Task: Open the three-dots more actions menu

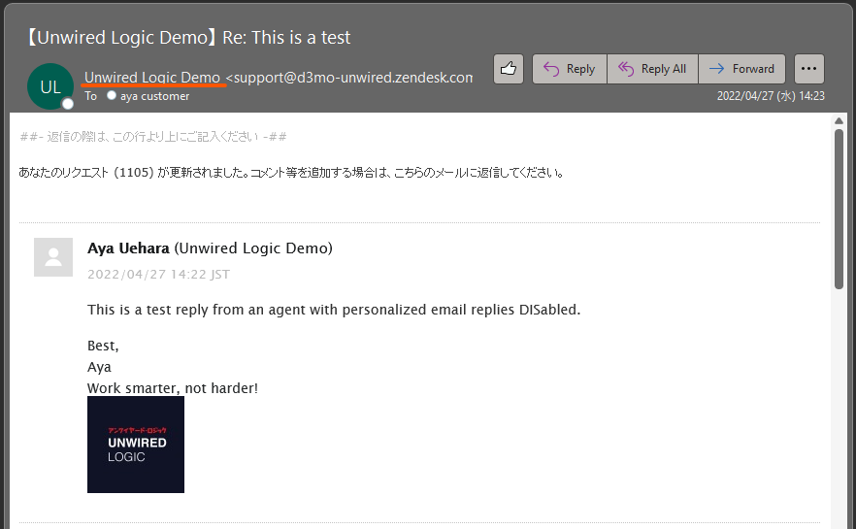Action: point(808,69)
